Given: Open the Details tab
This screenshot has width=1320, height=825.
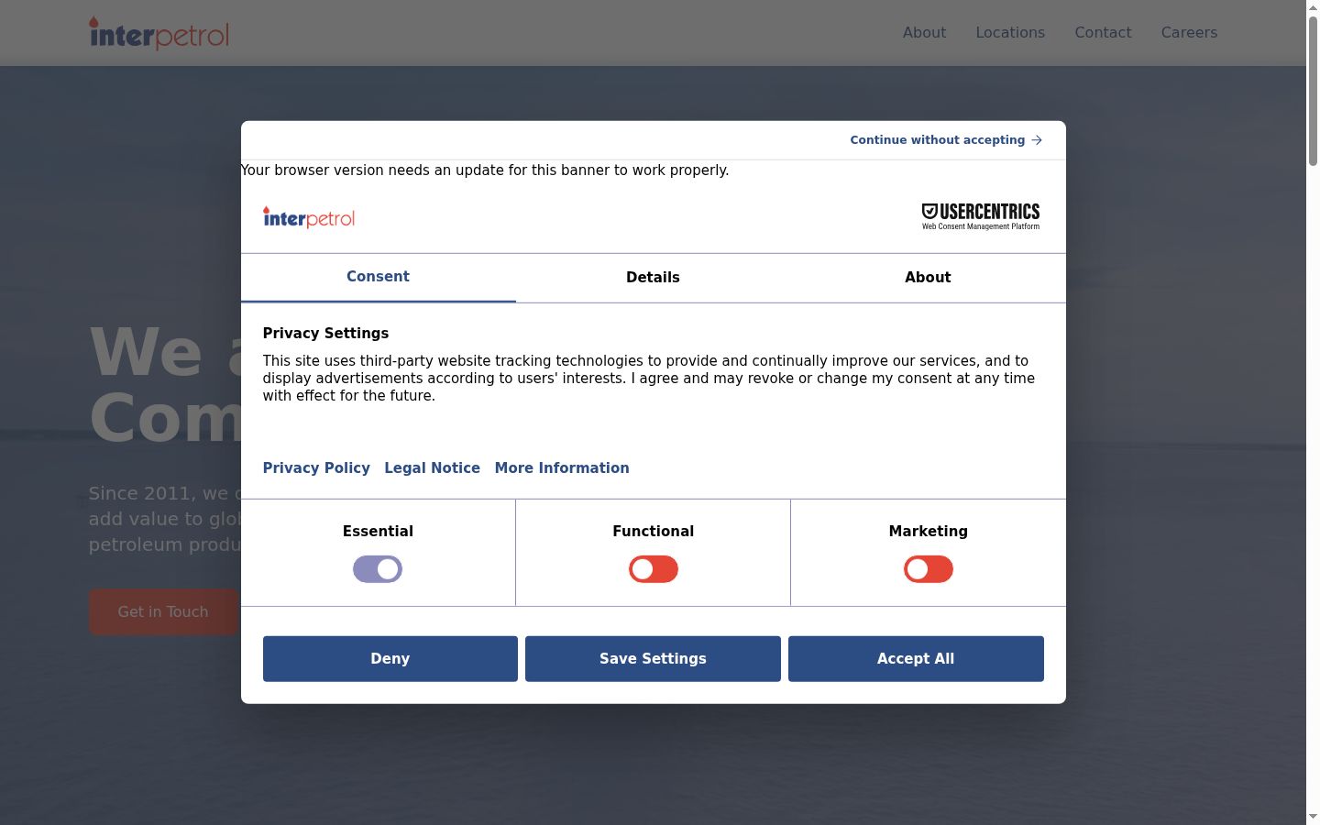Looking at the screenshot, I should point(653,278).
